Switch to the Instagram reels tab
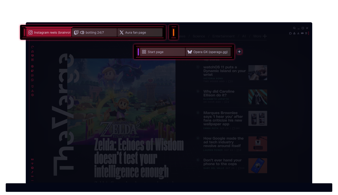 (x=49, y=33)
